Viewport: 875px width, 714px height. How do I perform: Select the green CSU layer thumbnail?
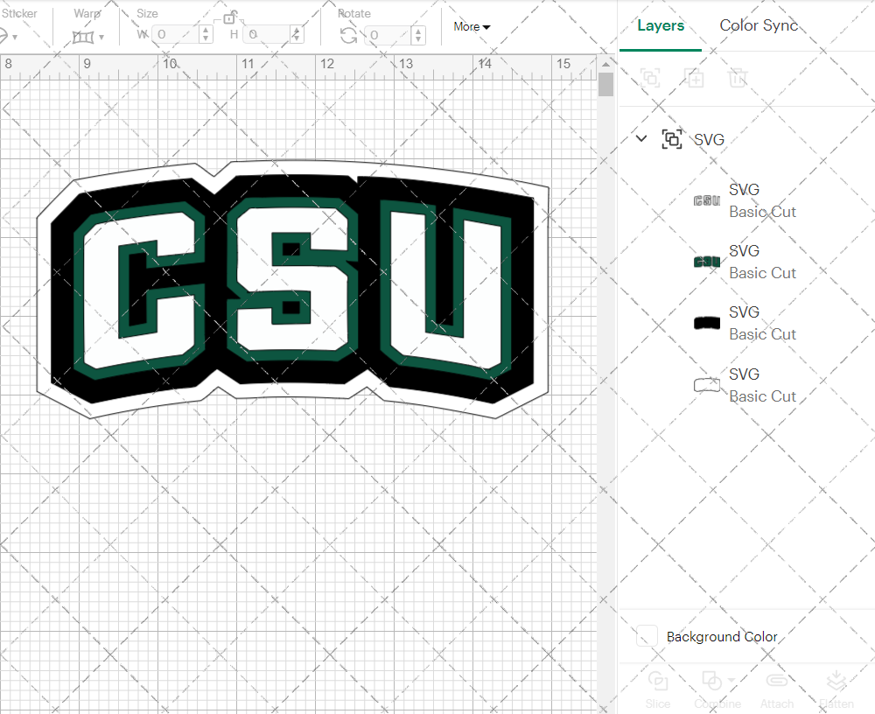coord(707,260)
